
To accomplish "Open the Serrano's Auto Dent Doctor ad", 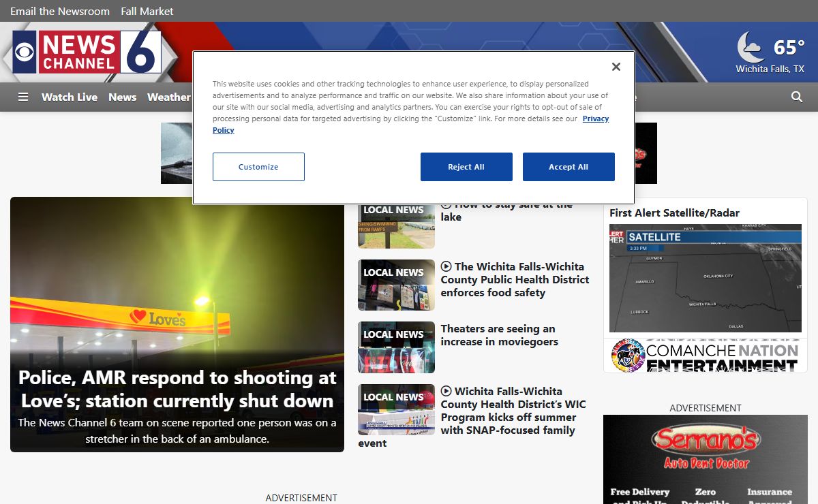I will (x=705, y=460).
